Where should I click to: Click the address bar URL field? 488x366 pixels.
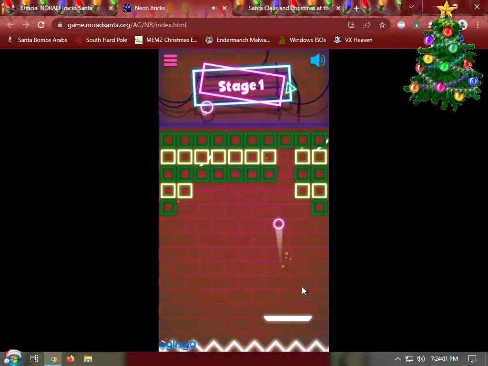[199, 25]
